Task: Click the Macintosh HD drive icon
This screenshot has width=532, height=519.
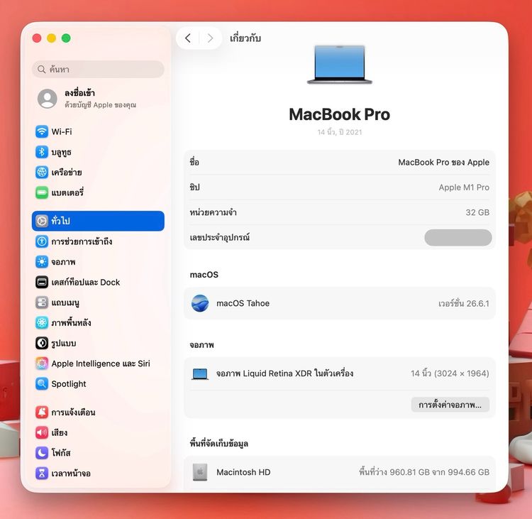Action: click(200, 472)
